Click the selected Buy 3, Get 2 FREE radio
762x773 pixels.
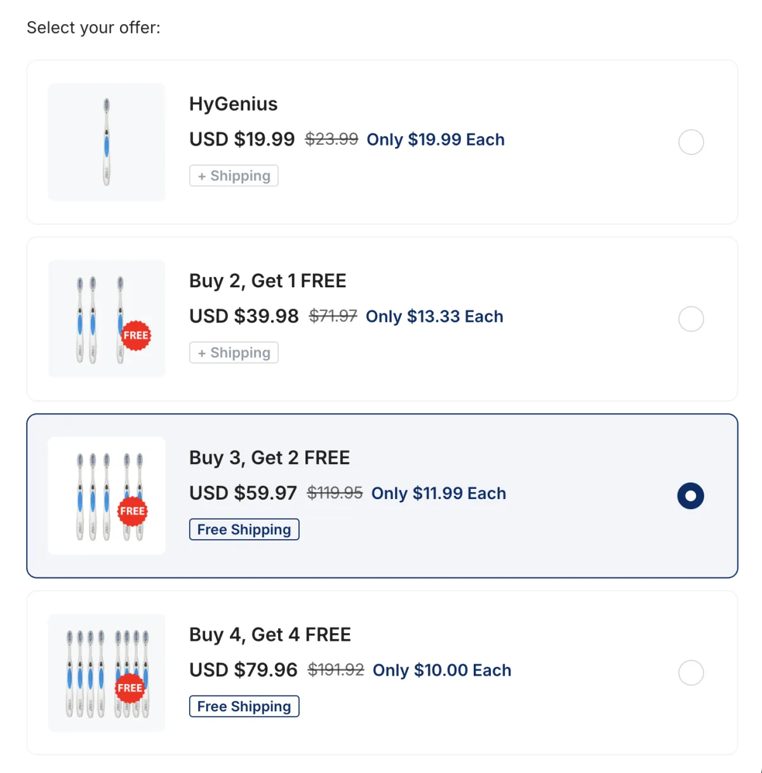coord(691,496)
